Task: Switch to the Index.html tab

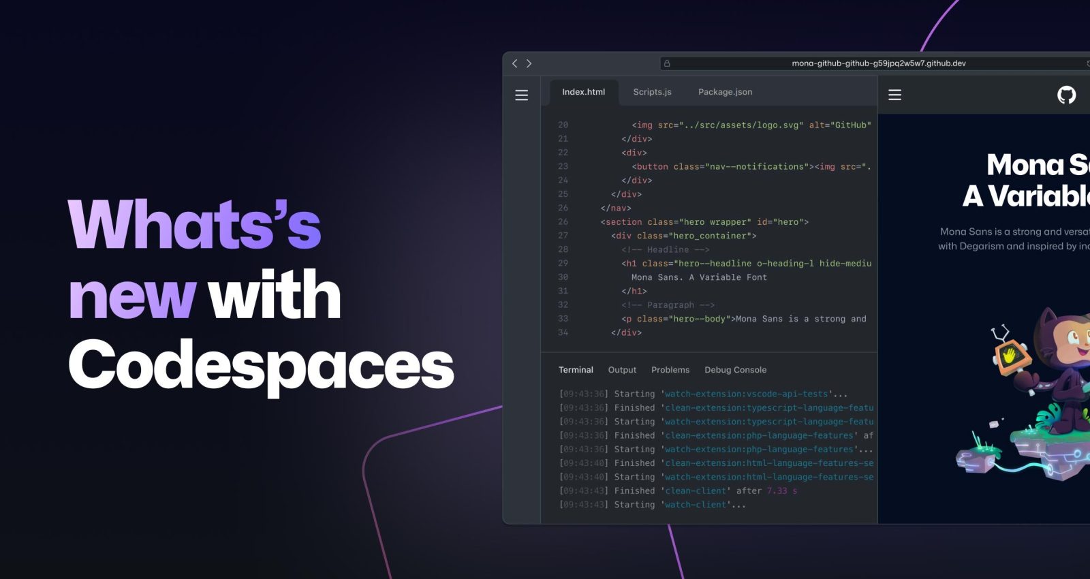Action: click(584, 92)
